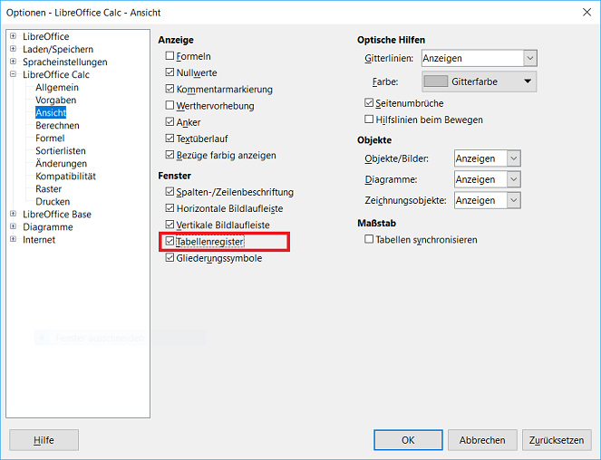Select Internet in the tree
This screenshot has width=601, height=460.
39,240
